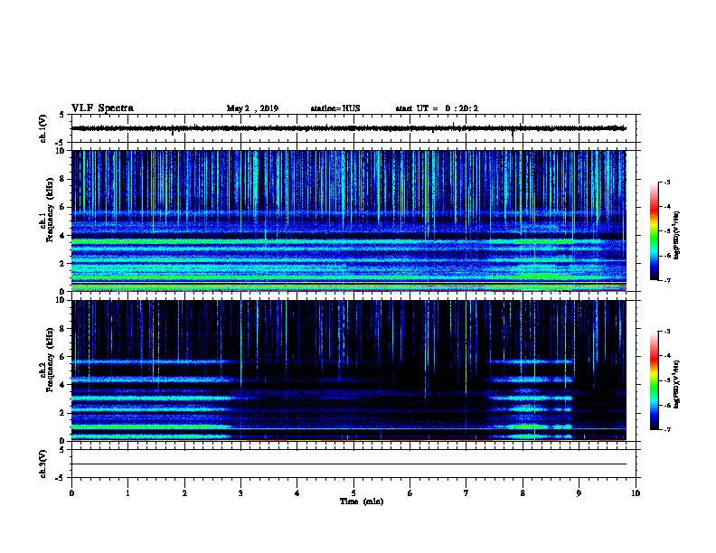This screenshot has width=716, height=553.
Task: Click time axis tick label "5"
Action: [x=353, y=493]
